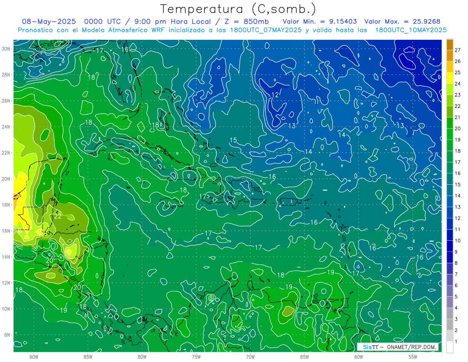
Task: Click the '22N' latitude axis label
Action: pyautogui.click(x=6, y=153)
